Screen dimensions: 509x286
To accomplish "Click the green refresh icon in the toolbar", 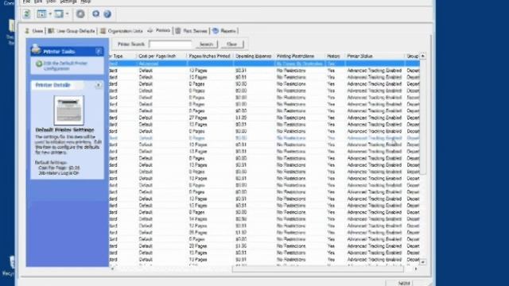I will pyautogui.click(x=27, y=14).
